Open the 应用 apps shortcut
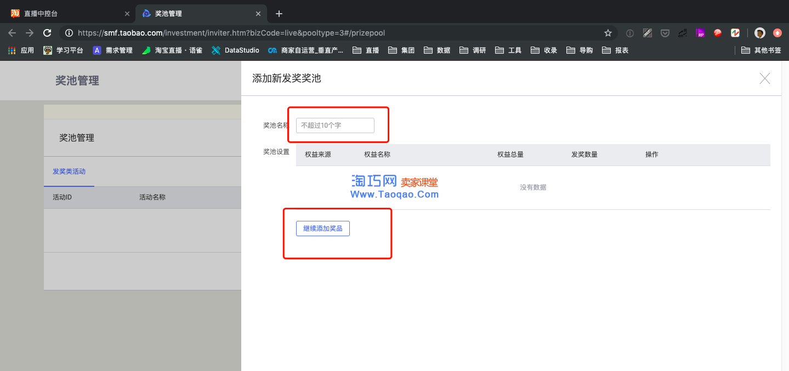This screenshot has width=789, height=371. (x=21, y=50)
